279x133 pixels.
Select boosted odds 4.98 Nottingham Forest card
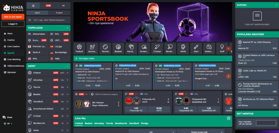point(212,85)
